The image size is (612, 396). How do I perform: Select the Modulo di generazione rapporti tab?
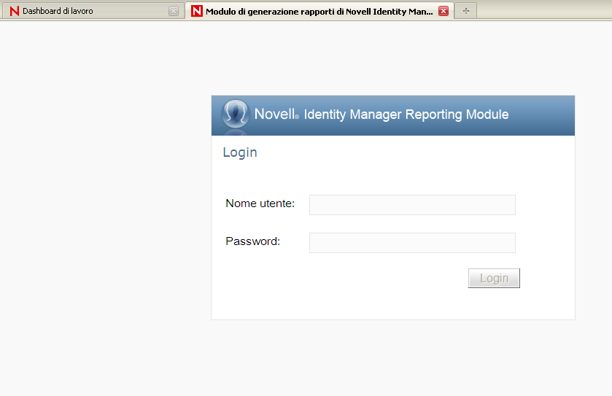point(319,12)
